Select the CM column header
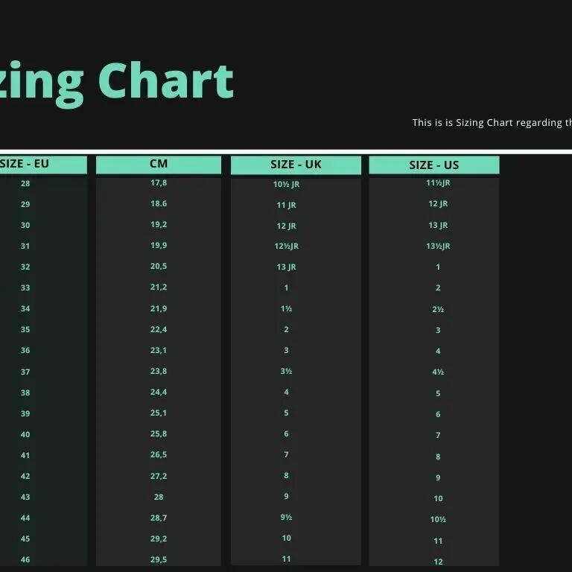This screenshot has height=572, width=572. tap(159, 164)
